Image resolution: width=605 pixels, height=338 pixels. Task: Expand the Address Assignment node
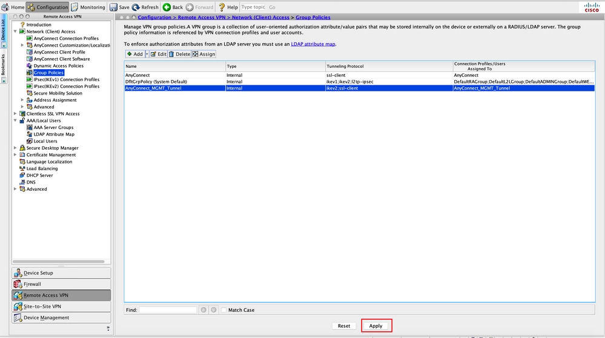(22, 100)
